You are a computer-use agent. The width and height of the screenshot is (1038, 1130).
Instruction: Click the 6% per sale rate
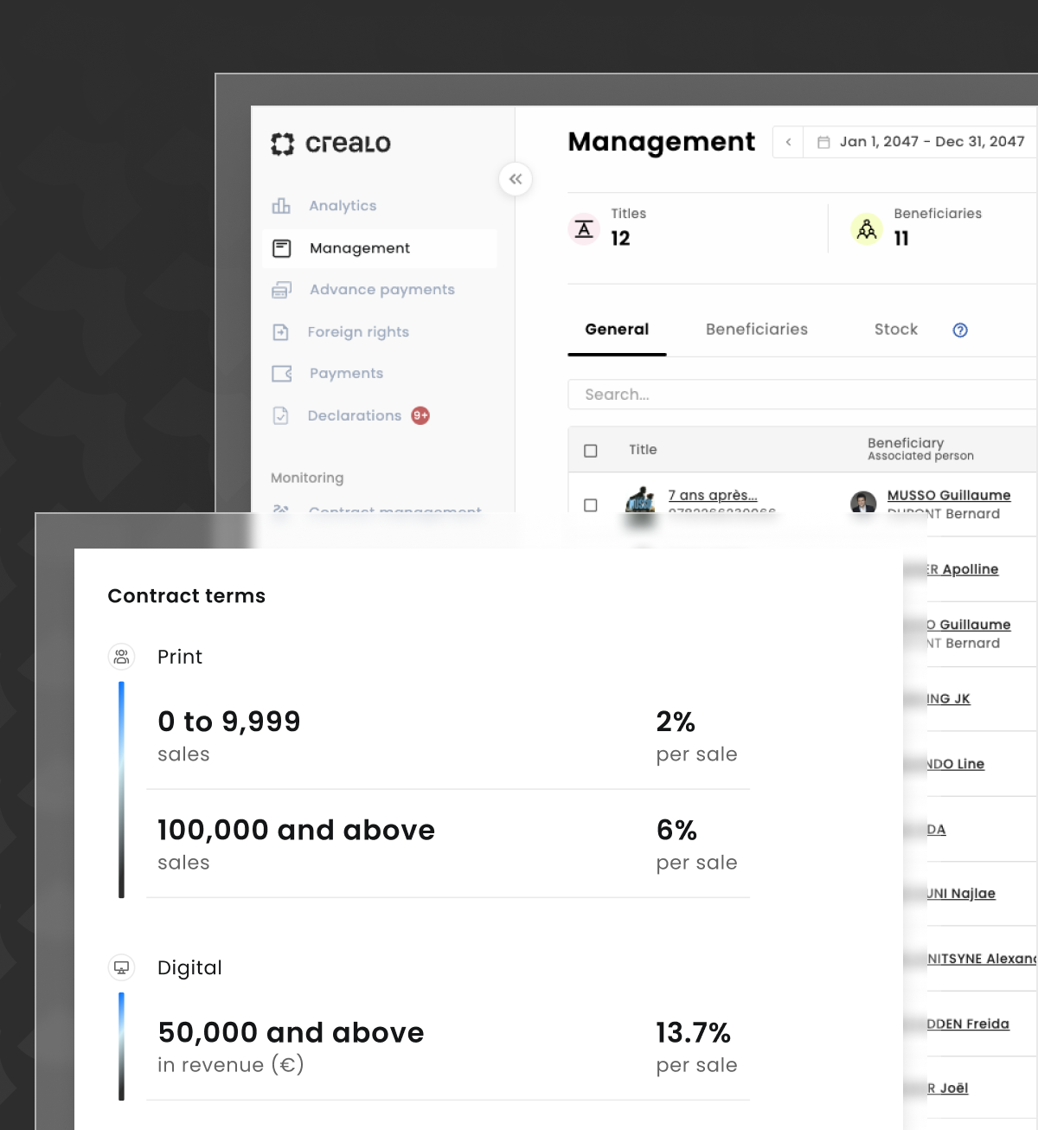tap(696, 844)
